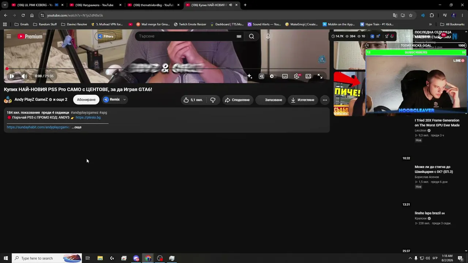Click the #andyplayzgamez hashtag
The width and height of the screenshot is (468, 263).
tap(84, 113)
